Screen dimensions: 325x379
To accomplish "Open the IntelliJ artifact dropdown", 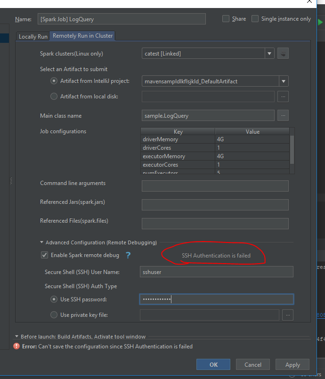I will pos(283,81).
